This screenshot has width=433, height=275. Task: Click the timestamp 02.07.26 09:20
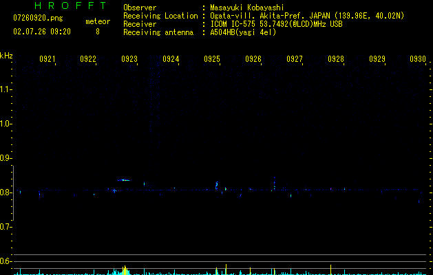tap(42, 32)
